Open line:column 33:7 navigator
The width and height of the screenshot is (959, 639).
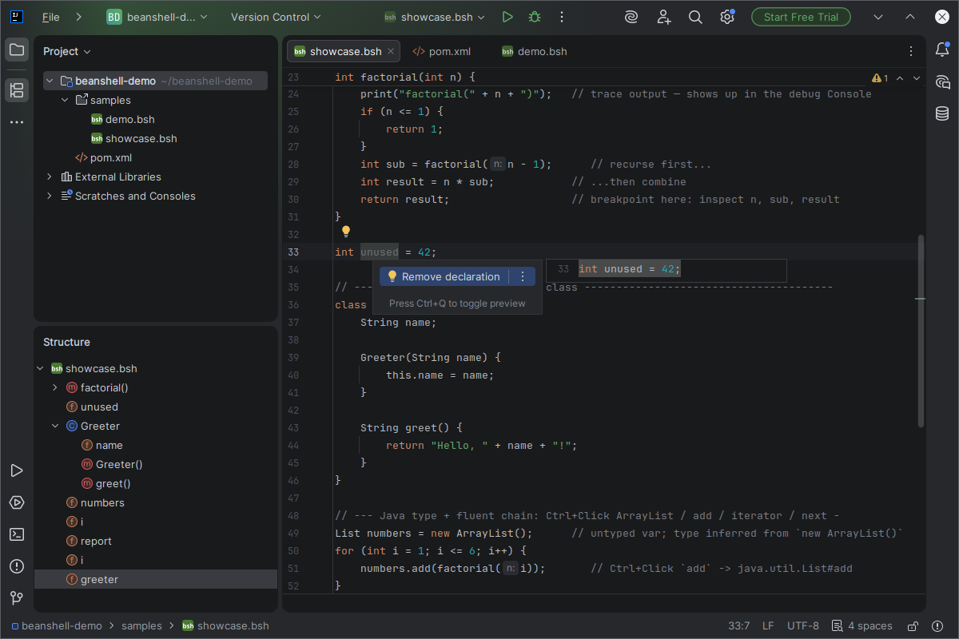[739, 626]
